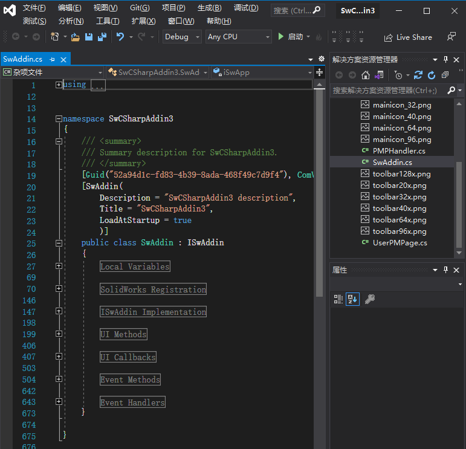Image resolution: width=466 pixels, height=449 pixels.
Task: Open the 扩展(X) menu
Action: coord(143,21)
